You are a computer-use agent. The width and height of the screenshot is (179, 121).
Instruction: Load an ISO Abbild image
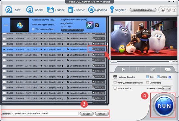34,10
